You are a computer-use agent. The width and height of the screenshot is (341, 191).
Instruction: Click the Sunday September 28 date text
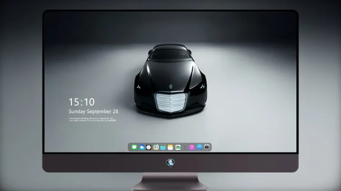[x=94, y=111]
